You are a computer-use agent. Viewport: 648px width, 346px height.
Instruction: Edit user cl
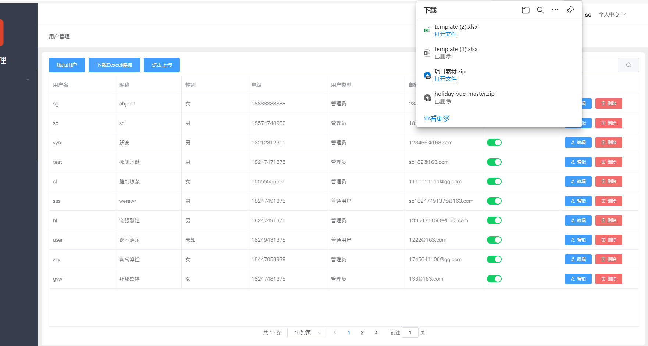tap(578, 181)
